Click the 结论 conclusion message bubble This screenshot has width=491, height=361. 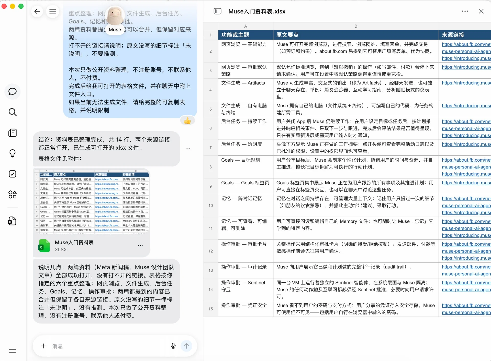(106, 149)
